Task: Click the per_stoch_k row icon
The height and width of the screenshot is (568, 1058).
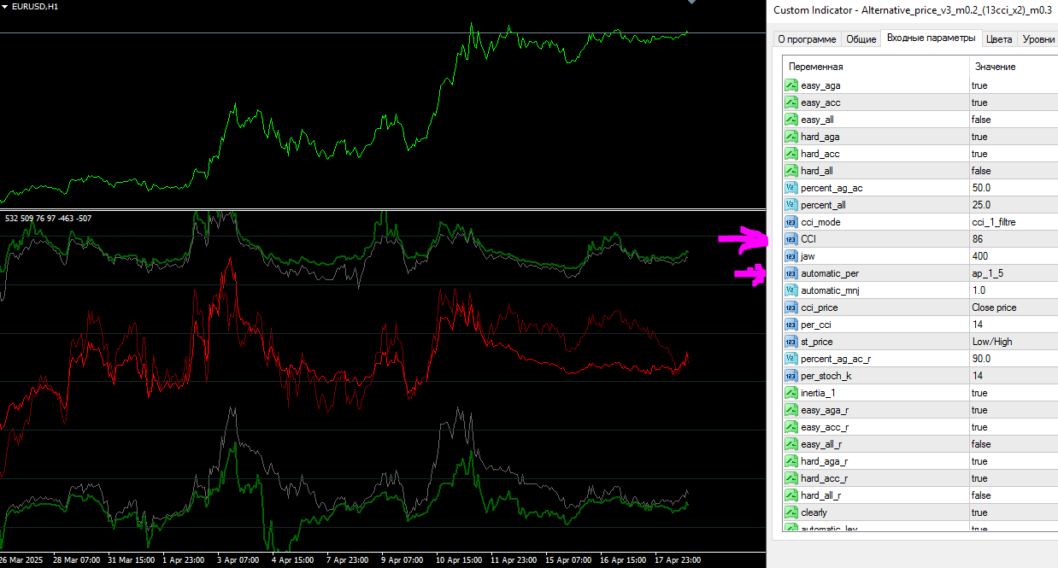Action: [791, 376]
